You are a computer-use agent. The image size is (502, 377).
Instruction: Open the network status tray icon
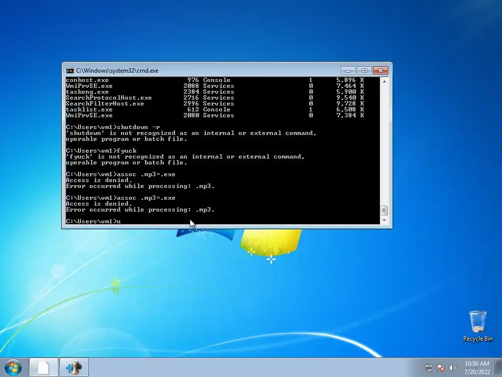[428, 368]
